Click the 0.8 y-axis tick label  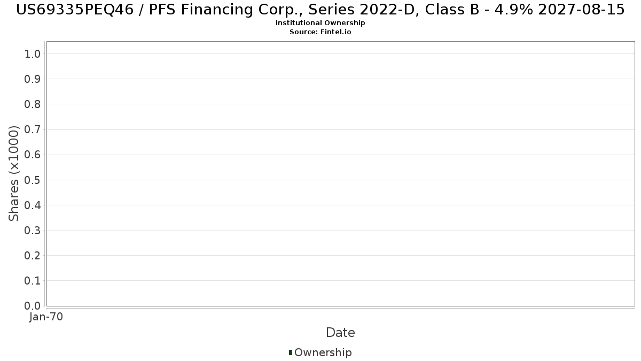33,104
